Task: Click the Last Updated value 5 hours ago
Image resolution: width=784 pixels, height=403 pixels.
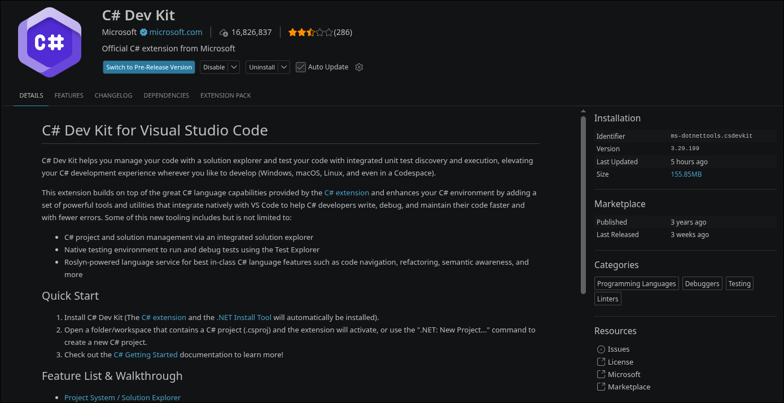Action: pos(689,161)
